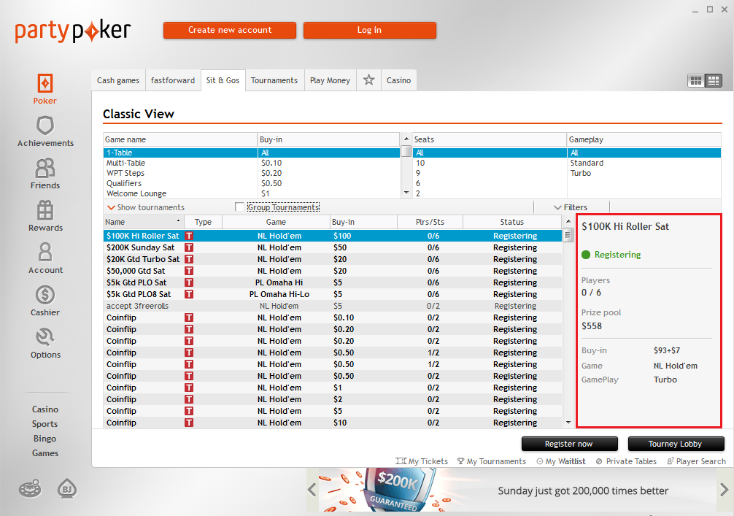
Task: Switch to fastforward tab
Action: [173, 80]
